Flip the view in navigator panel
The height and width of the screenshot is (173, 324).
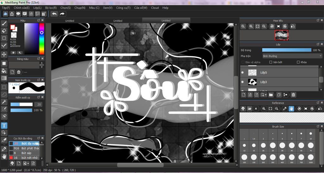[293, 27]
